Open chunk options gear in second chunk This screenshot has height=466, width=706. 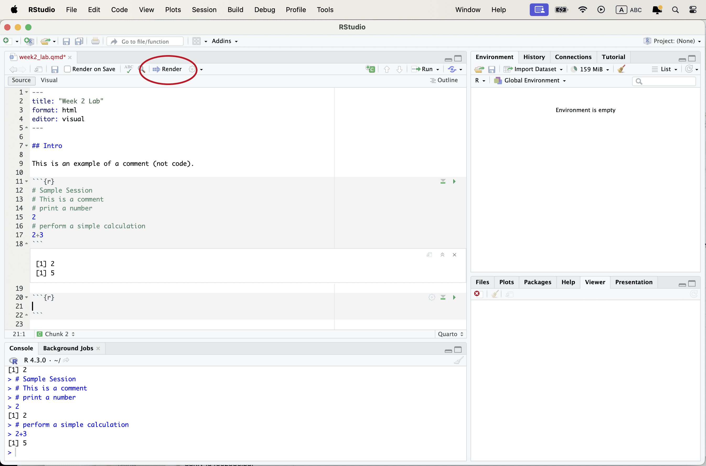(432, 297)
